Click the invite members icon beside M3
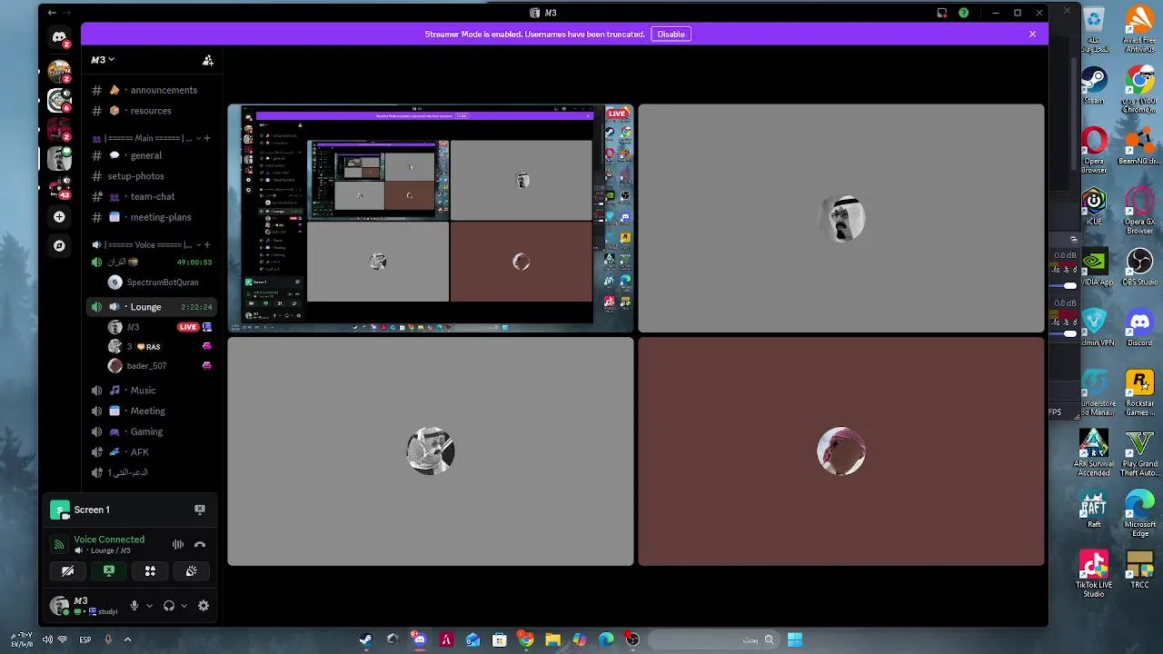Screen dimensions: 1163x654 pyautogui.click(x=208, y=60)
